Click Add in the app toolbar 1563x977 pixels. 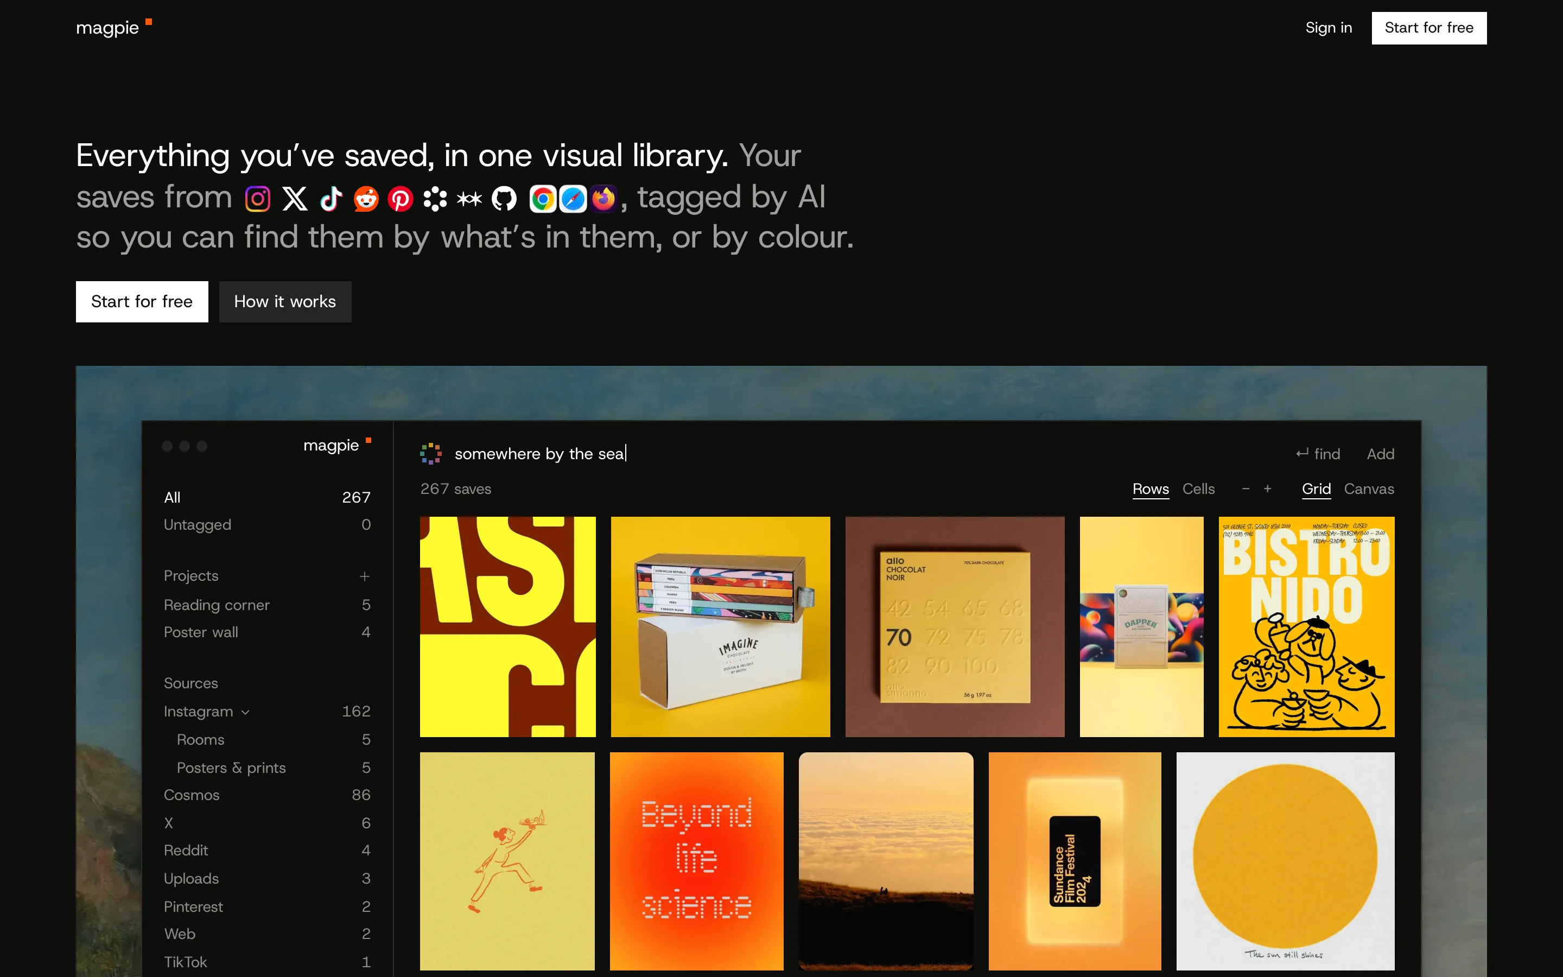(x=1380, y=454)
